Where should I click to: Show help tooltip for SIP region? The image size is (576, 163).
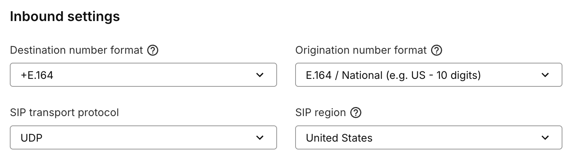[356, 113]
